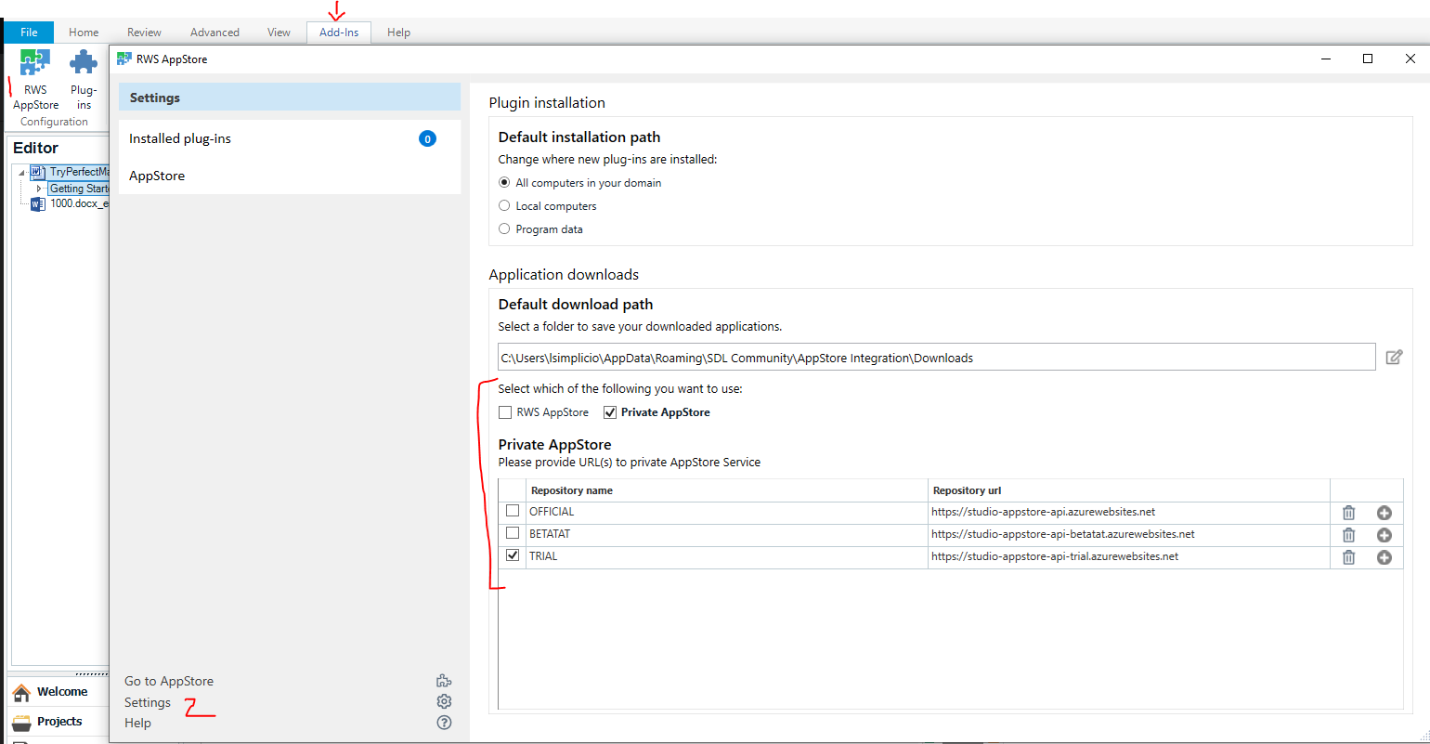Click the RWS AppStore ribbon icon
The width and height of the screenshot is (1430, 744).
point(35,67)
